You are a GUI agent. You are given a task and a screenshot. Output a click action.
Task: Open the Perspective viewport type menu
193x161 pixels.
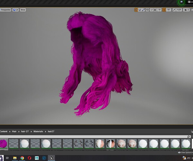[x=5, y=10]
